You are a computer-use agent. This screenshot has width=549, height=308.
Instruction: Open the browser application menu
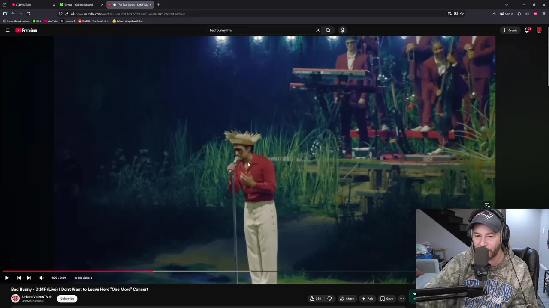pyautogui.click(x=544, y=14)
